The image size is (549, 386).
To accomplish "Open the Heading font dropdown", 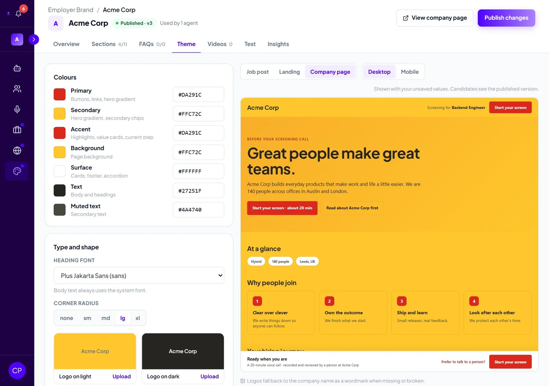I will [139, 276].
